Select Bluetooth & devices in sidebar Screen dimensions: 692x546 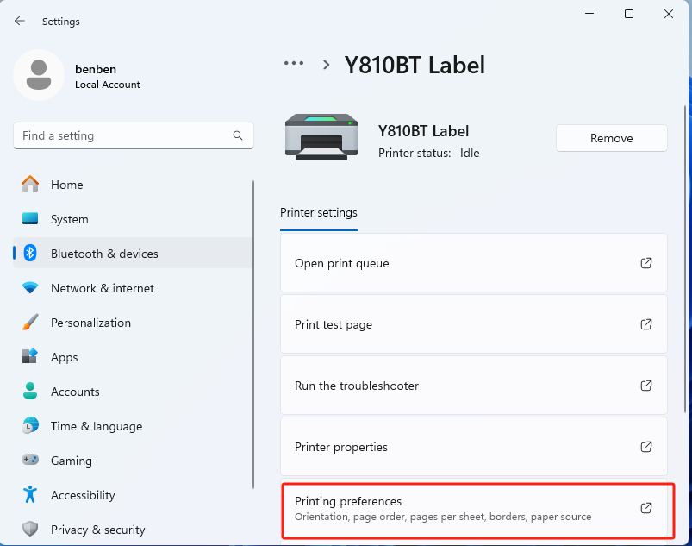click(x=133, y=254)
